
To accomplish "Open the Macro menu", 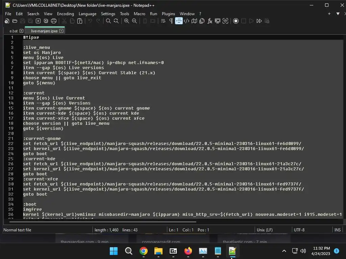I will click(140, 13).
